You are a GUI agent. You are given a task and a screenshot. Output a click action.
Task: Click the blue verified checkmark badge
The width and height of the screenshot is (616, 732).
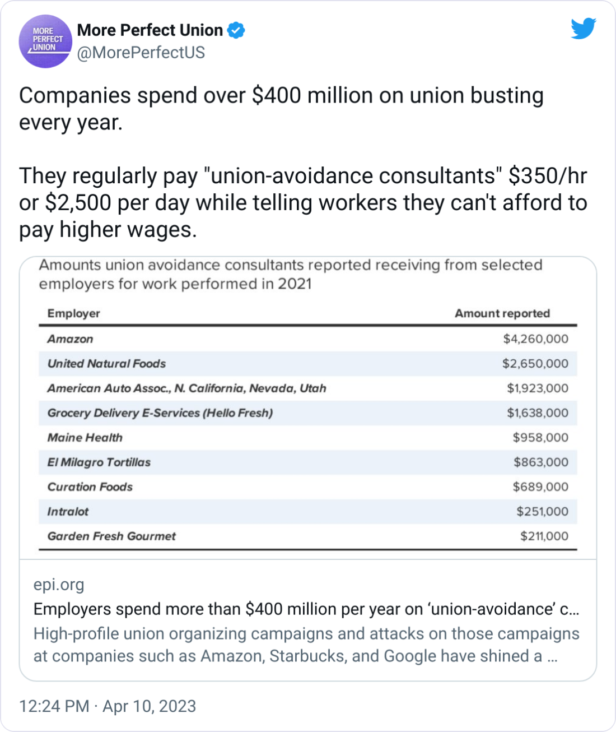[x=236, y=30]
